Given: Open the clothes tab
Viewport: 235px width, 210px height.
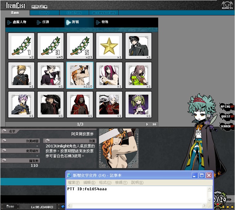Looking at the screenshot, I should [x=74, y=13].
